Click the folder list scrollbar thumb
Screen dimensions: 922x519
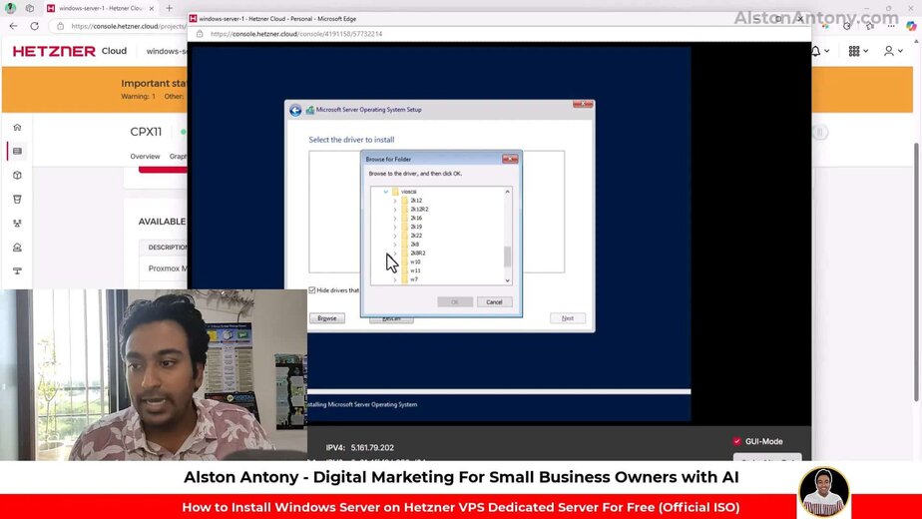(507, 257)
